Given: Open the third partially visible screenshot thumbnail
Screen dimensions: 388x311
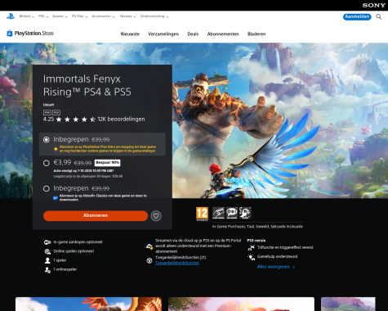Looking at the screenshot, I should (x=348, y=304).
